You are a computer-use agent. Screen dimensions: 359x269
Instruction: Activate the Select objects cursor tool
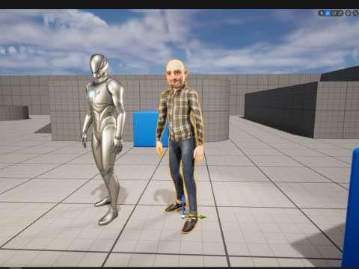pos(322,13)
